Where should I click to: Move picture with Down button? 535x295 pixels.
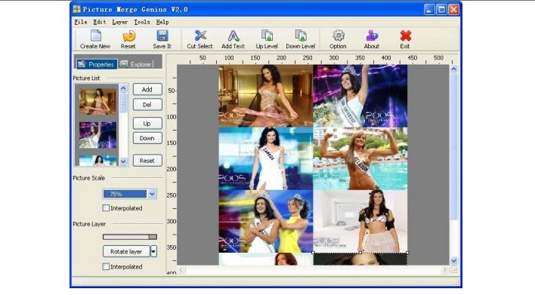pos(147,138)
